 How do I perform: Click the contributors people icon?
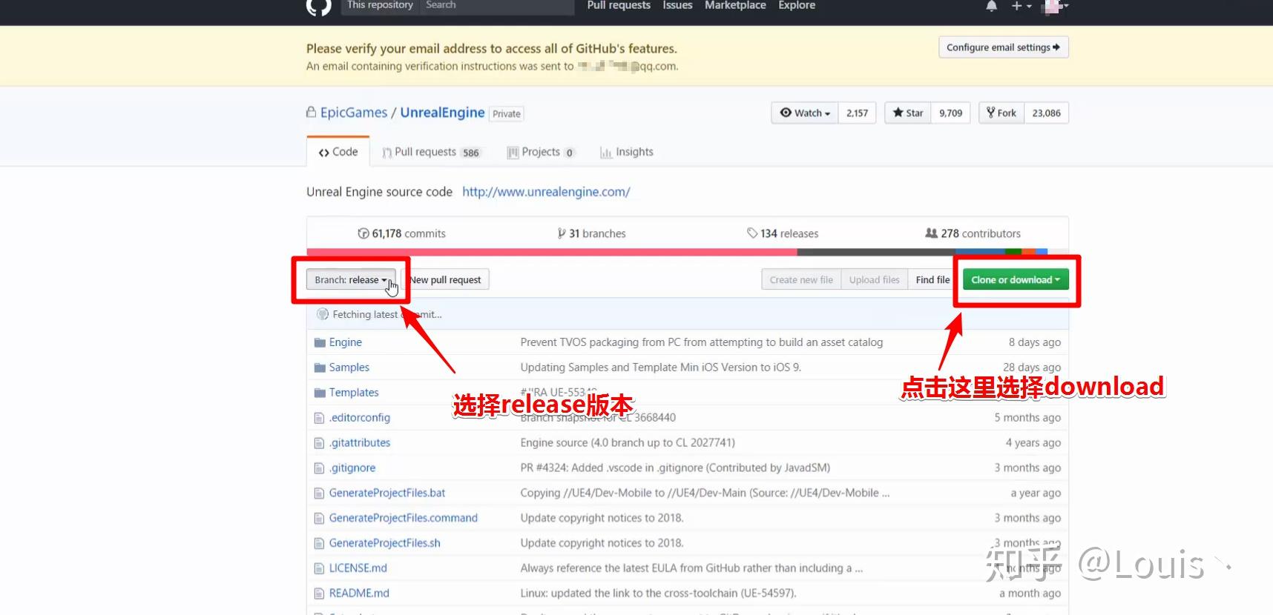[x=931, y=233]
